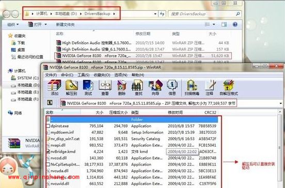Select Network (网络) in Explorer sidebar
Viewport: 285px width, 188px height.
tap(15, 113)
